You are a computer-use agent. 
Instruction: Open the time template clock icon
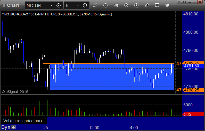[x=85, y=5]
